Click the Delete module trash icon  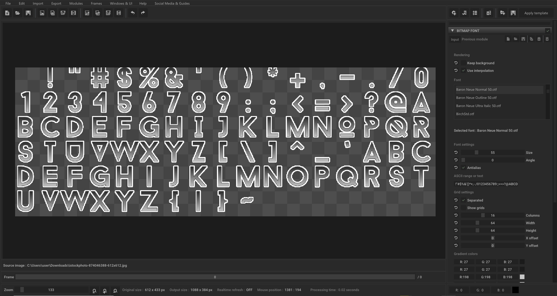point(547,39)
